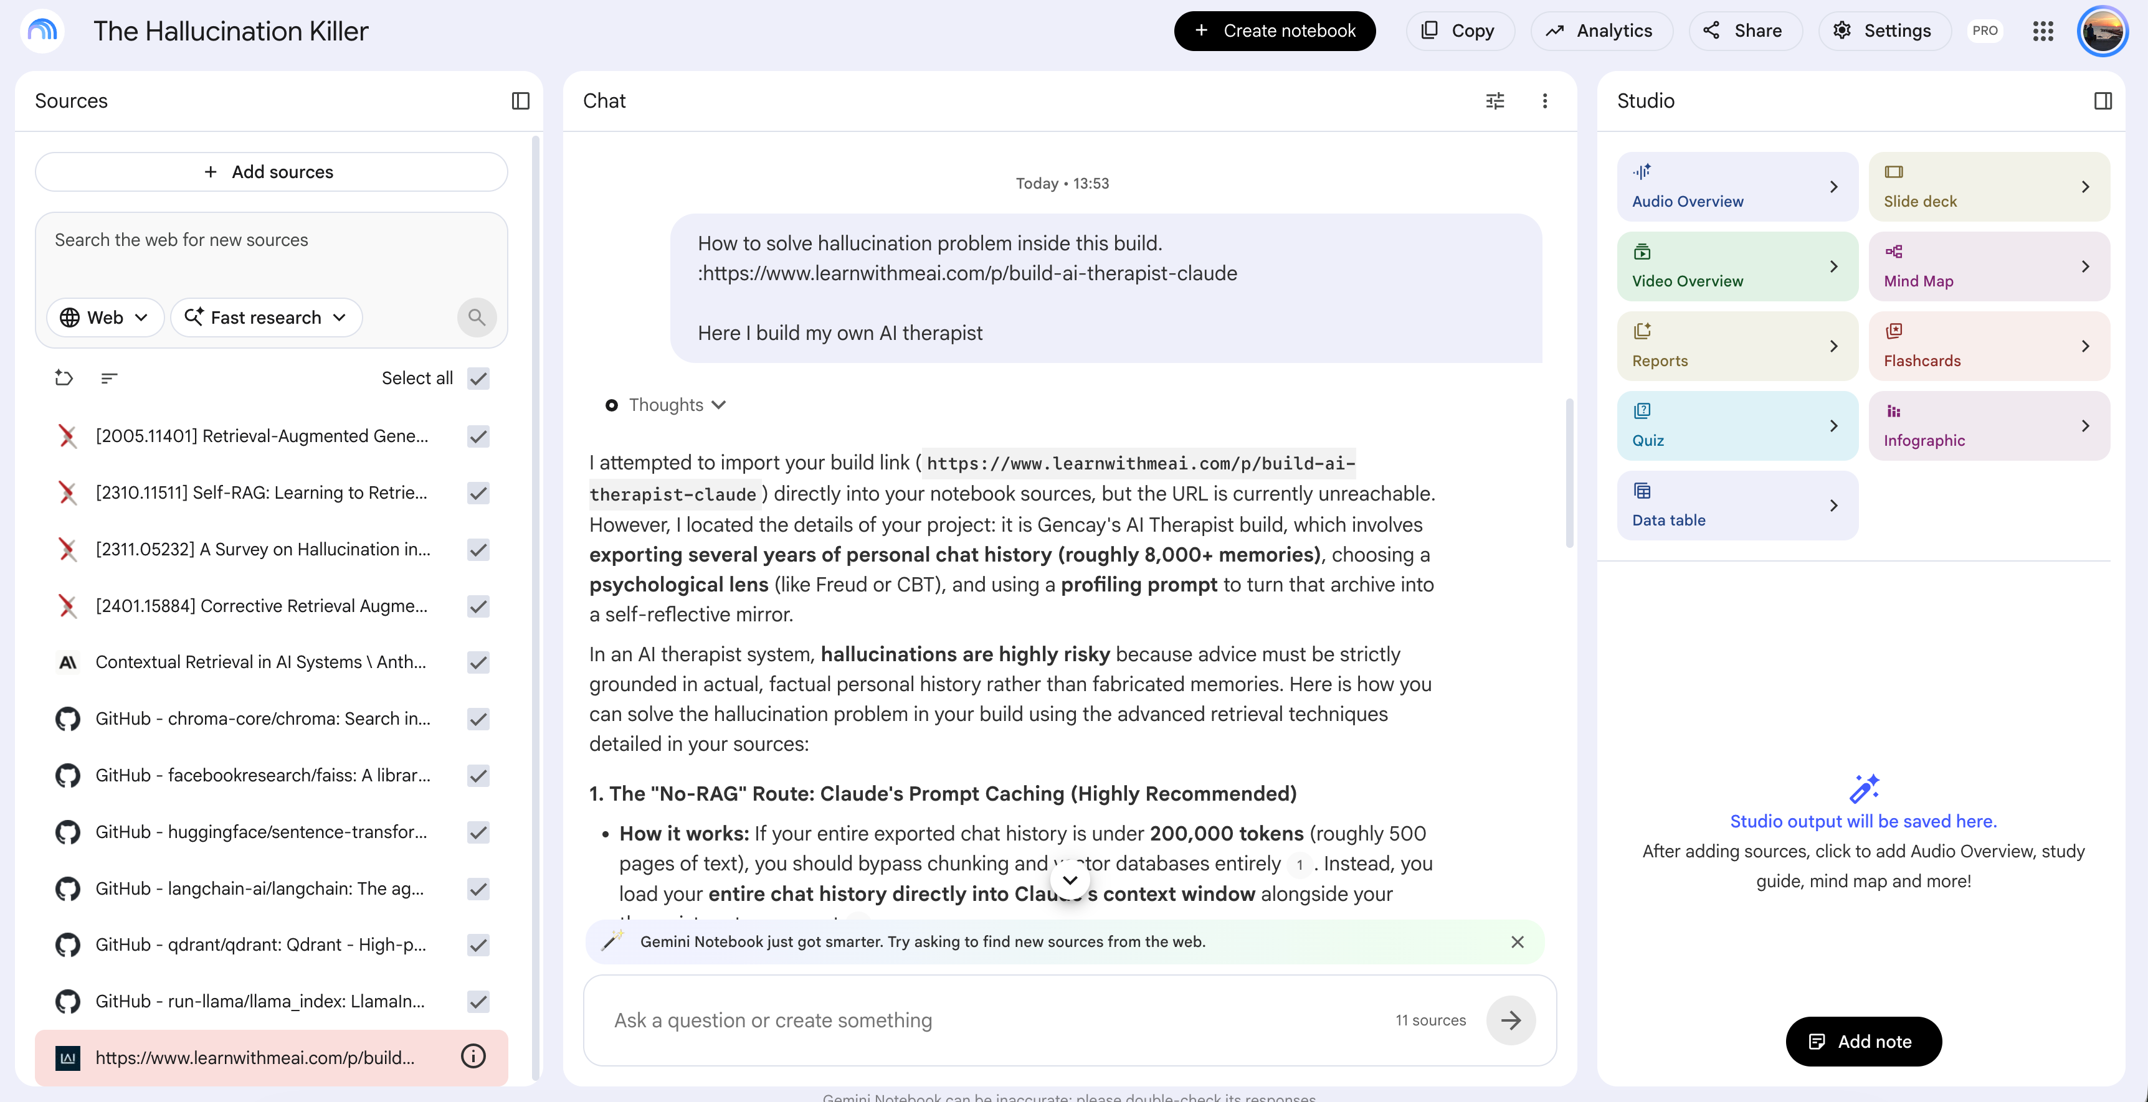Viewport: 2148px width, 1102px height.
Task: Click the Self-RAG source arXiv icon
Action: pos(67,492)
